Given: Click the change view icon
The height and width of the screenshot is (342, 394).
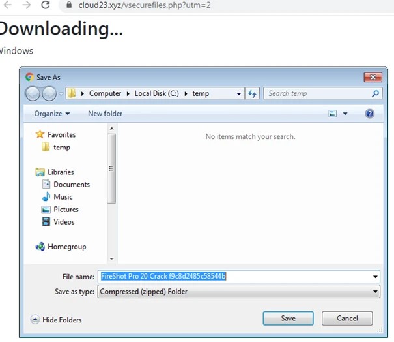Looking at the screenshot, I should pos(332,114).
